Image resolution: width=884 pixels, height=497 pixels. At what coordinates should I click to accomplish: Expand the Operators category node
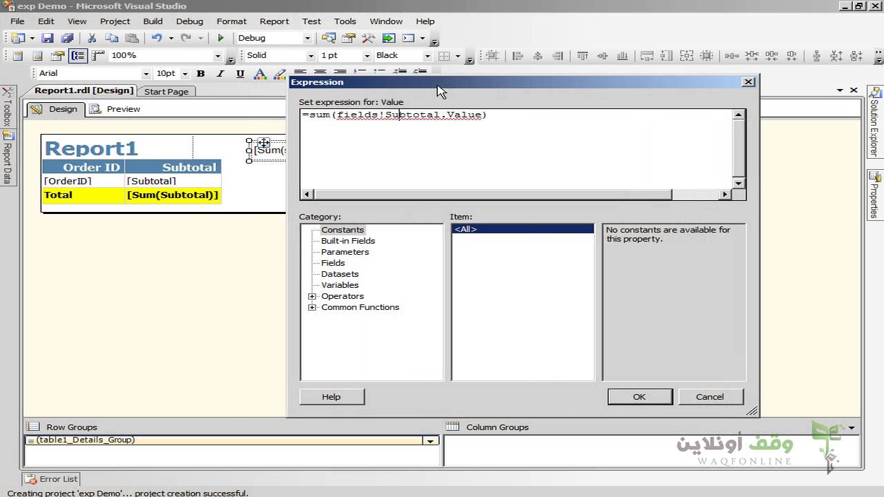[x=312, y=296]
